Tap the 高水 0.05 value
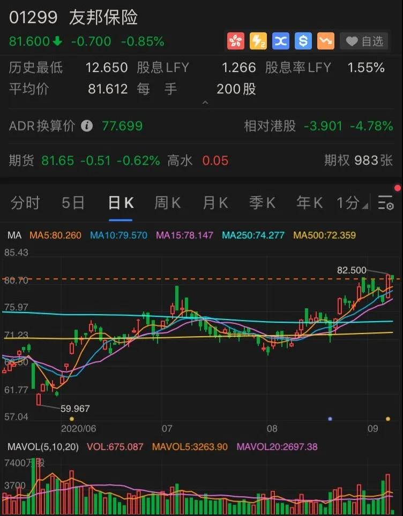Viewport: 403px width, 516px height. (x=215, y=161)
